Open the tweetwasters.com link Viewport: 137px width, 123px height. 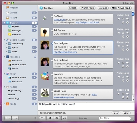65,52
